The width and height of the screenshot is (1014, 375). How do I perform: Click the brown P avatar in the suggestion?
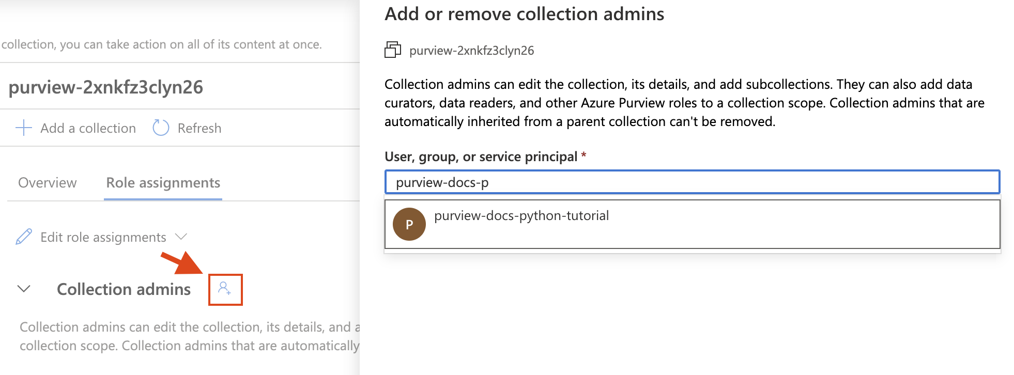pyautogui.click(x=409, y=224)
